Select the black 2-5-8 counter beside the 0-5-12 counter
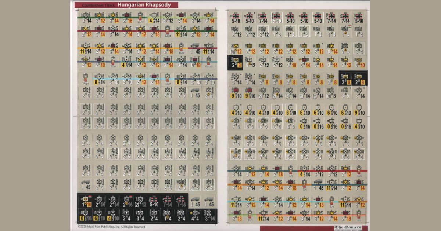The height and width of the screenshot is (231, 441). 236,63
